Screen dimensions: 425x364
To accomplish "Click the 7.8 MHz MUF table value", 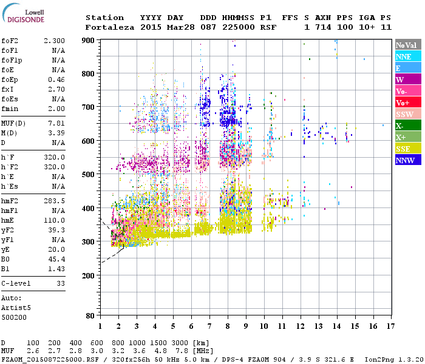I will tap(182, 351).
